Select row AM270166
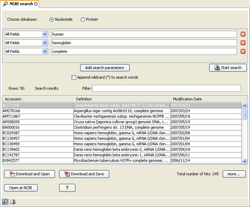Viewport: 250px width, 207px height. pos(122,111)
